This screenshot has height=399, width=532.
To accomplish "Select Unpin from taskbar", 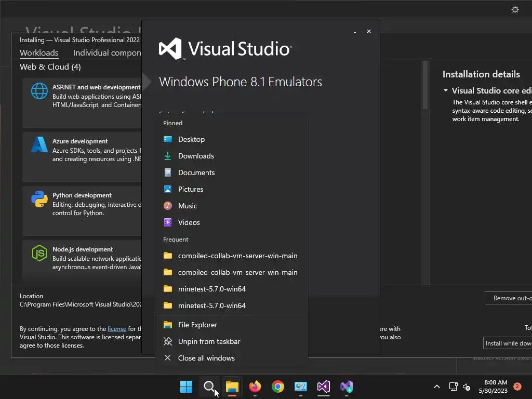I will pyautogui.click(x=232, y=342).
